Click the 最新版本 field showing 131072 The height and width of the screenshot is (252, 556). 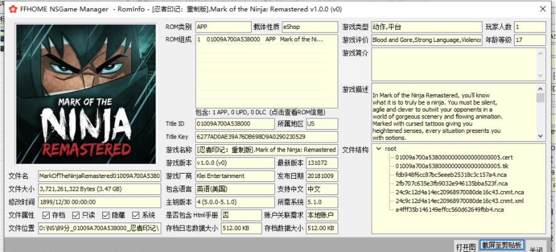pos(322,163)
